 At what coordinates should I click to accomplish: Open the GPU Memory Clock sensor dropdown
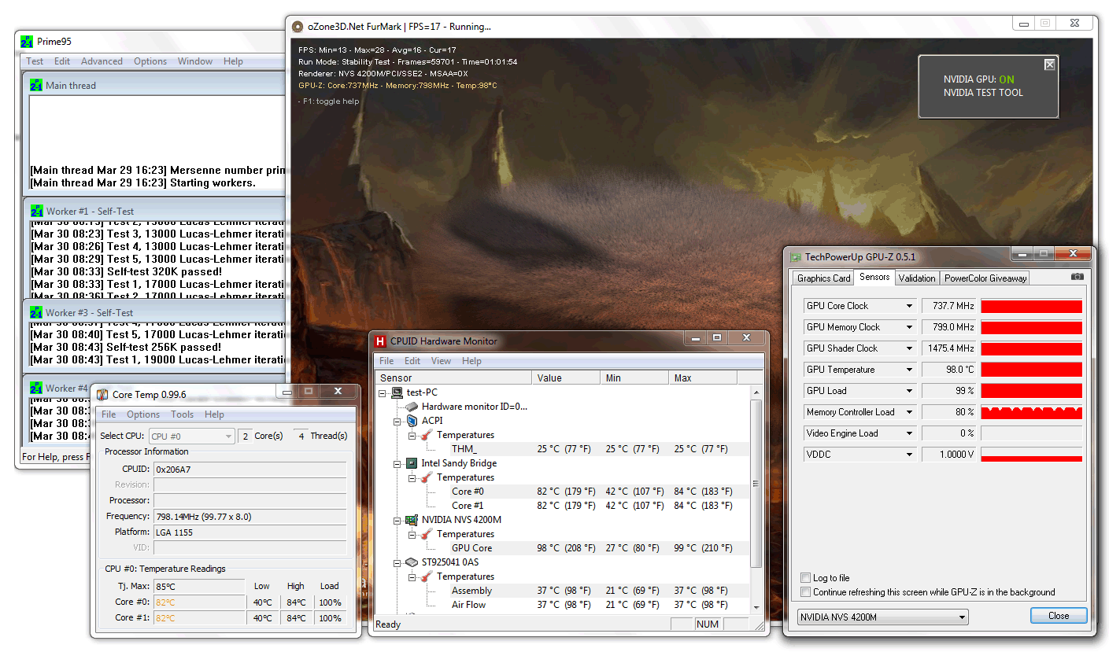point(909,327)
